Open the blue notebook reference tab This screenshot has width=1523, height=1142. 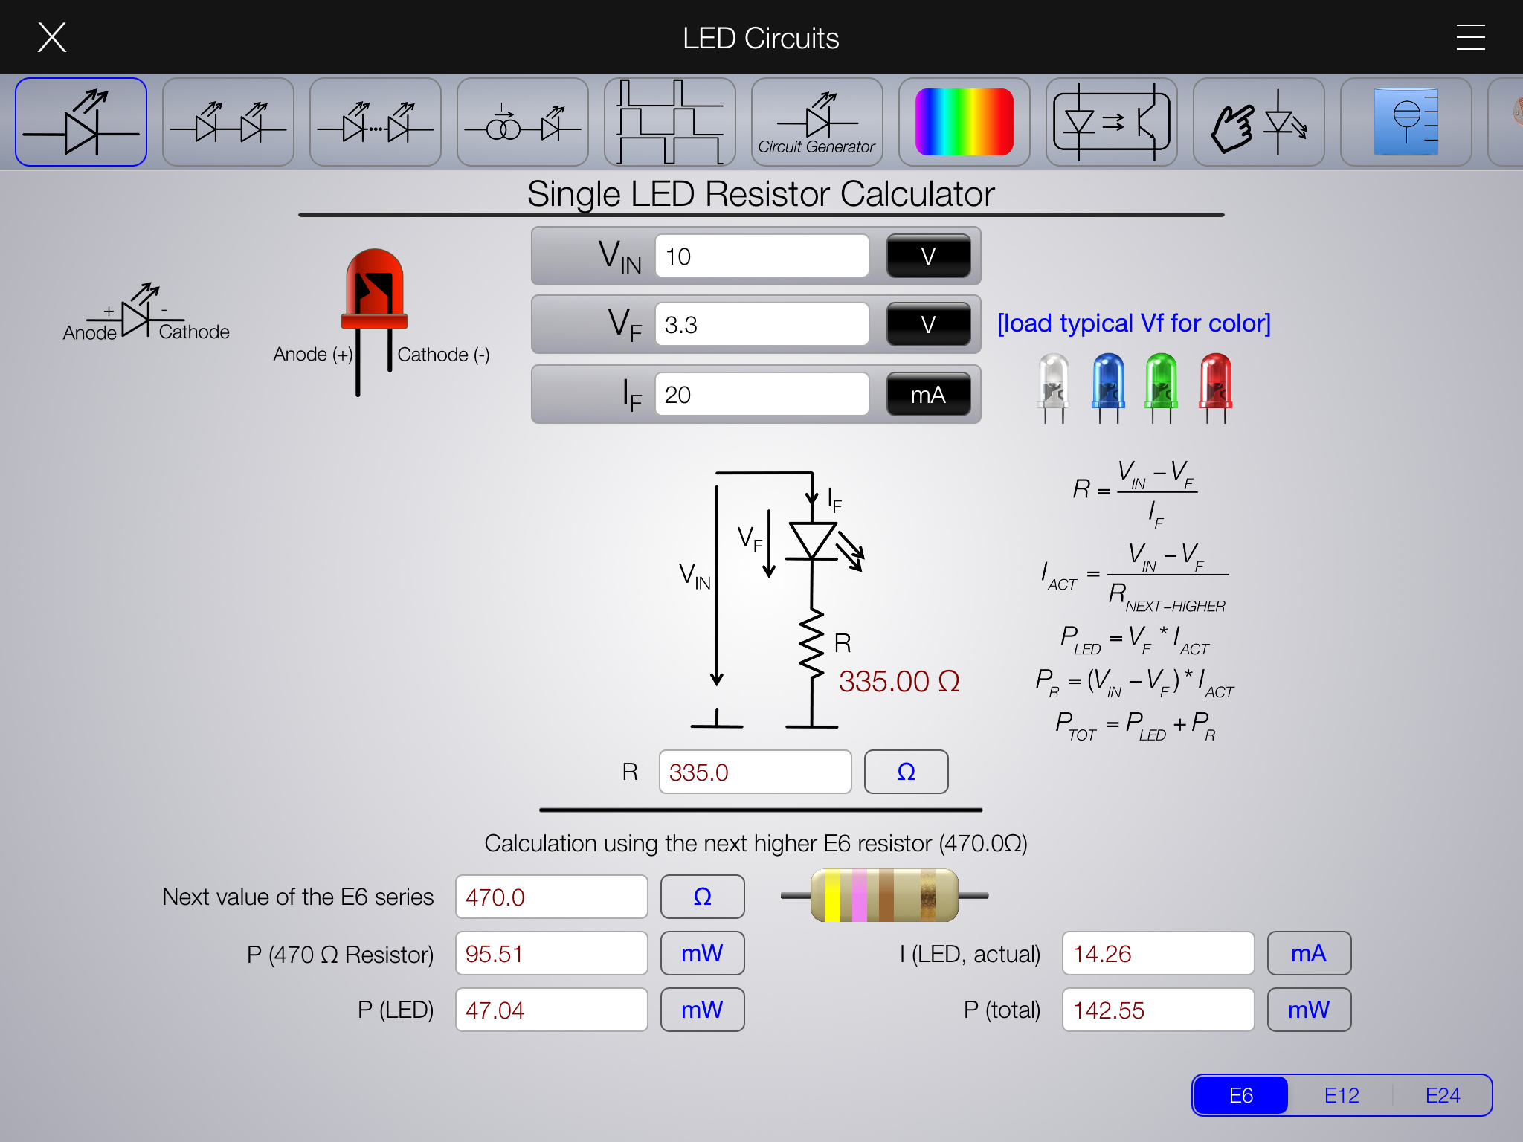pos(1406,122)
